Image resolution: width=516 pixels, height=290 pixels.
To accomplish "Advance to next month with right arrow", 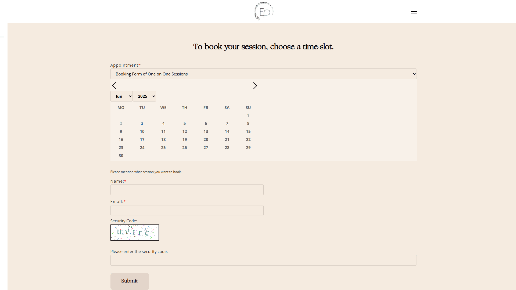I will [255, 86].
